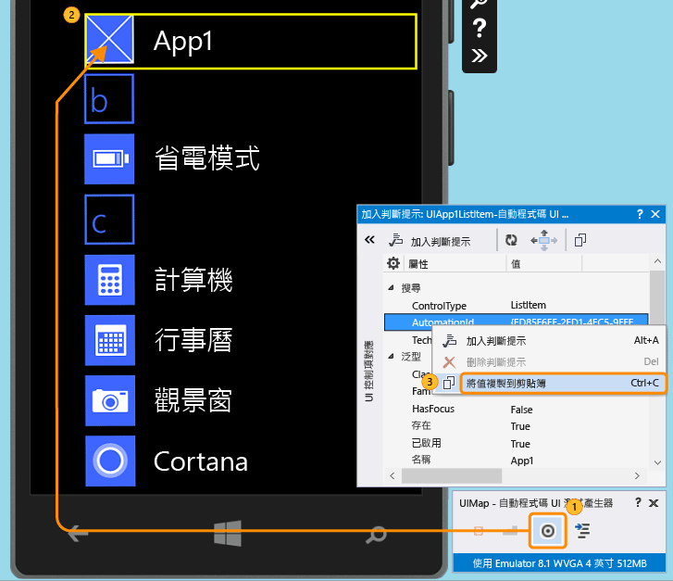Open the App1 list item
This screenshot has height=581, width=673.
[x=251, y=42]
